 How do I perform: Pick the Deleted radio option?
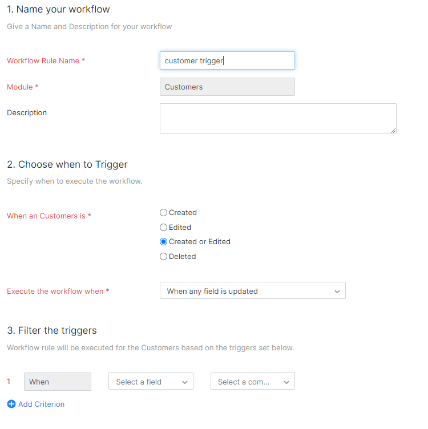[164, 257]
